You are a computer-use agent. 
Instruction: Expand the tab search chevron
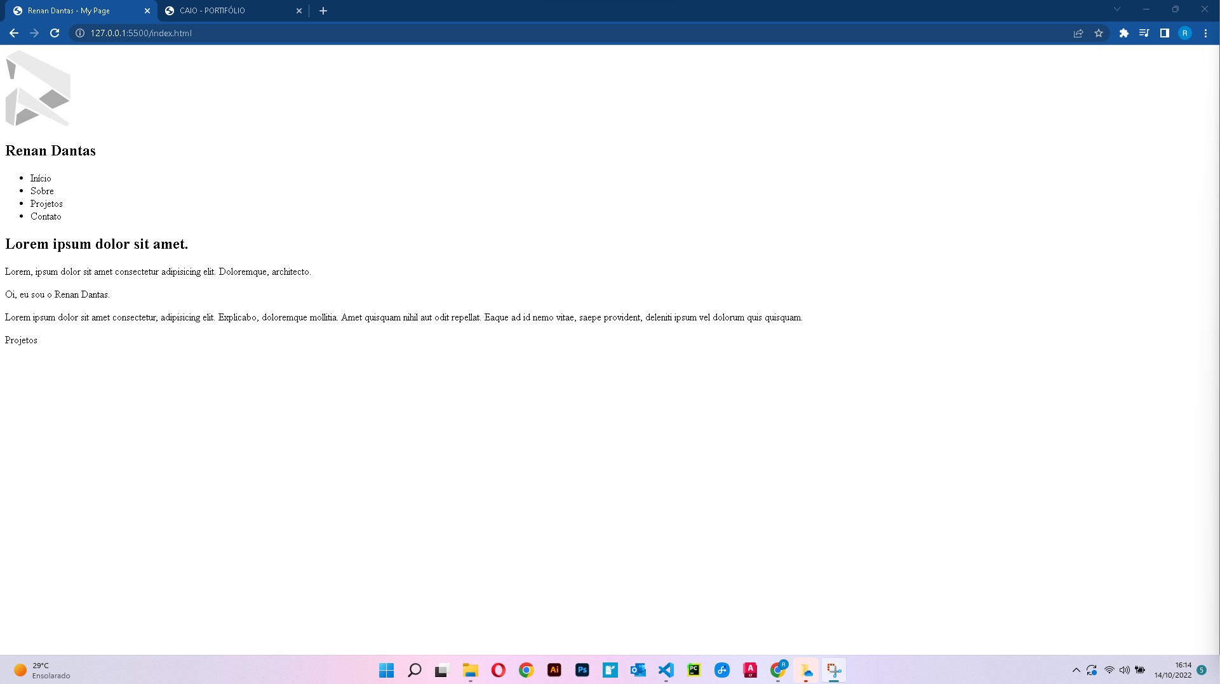click(1116, 10)
